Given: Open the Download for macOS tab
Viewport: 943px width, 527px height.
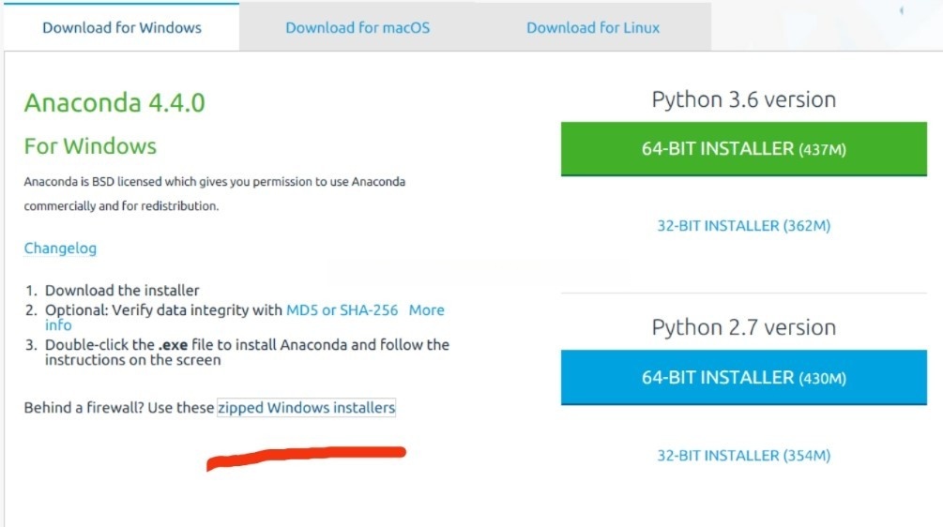Looking at the screenshot, I should (x=357, y=27).
